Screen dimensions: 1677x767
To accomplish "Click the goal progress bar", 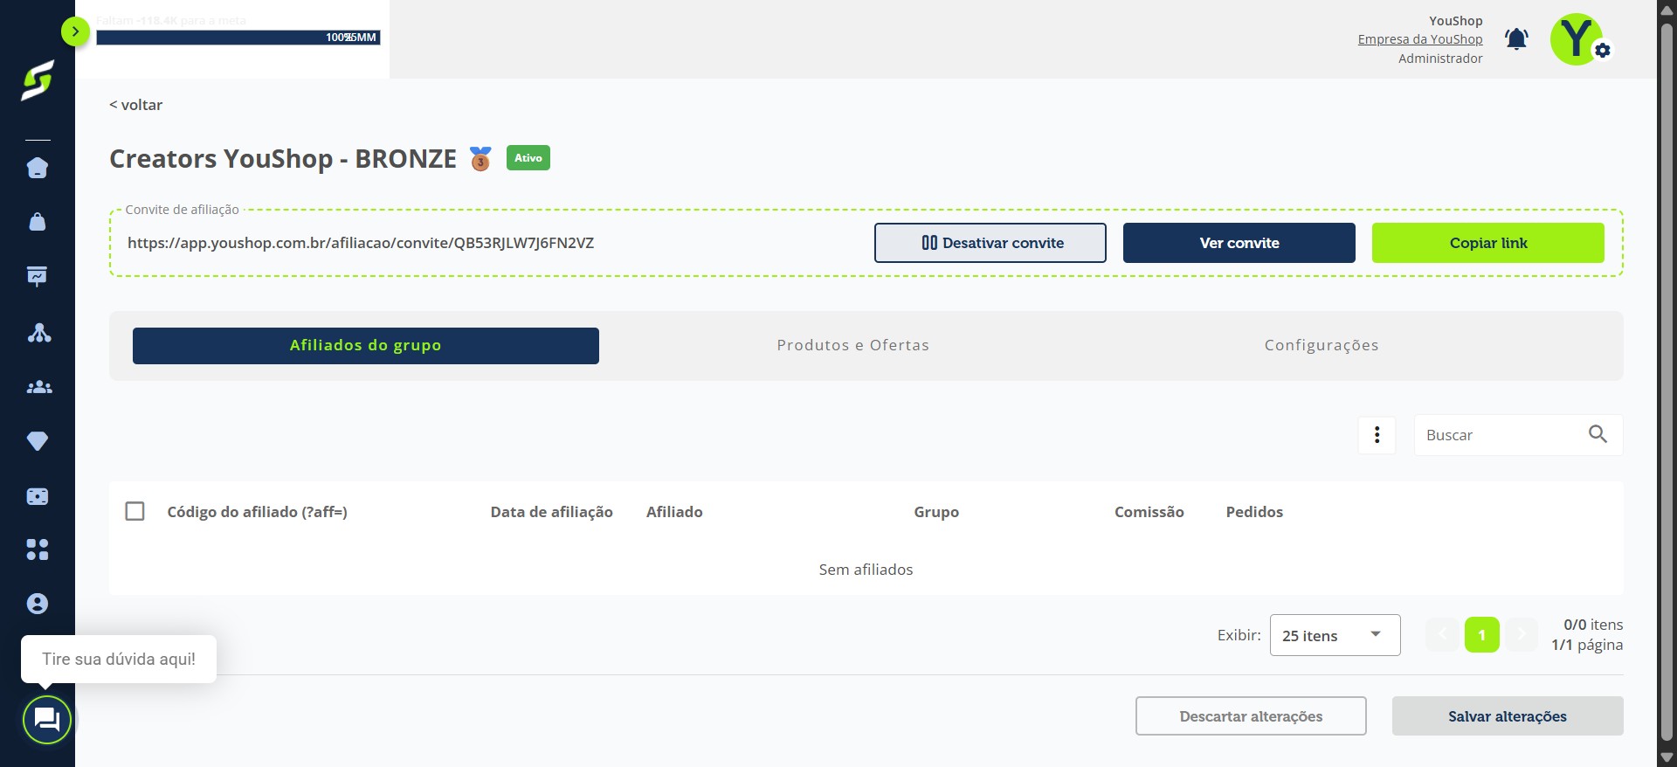I will click(x=238, y=38).
